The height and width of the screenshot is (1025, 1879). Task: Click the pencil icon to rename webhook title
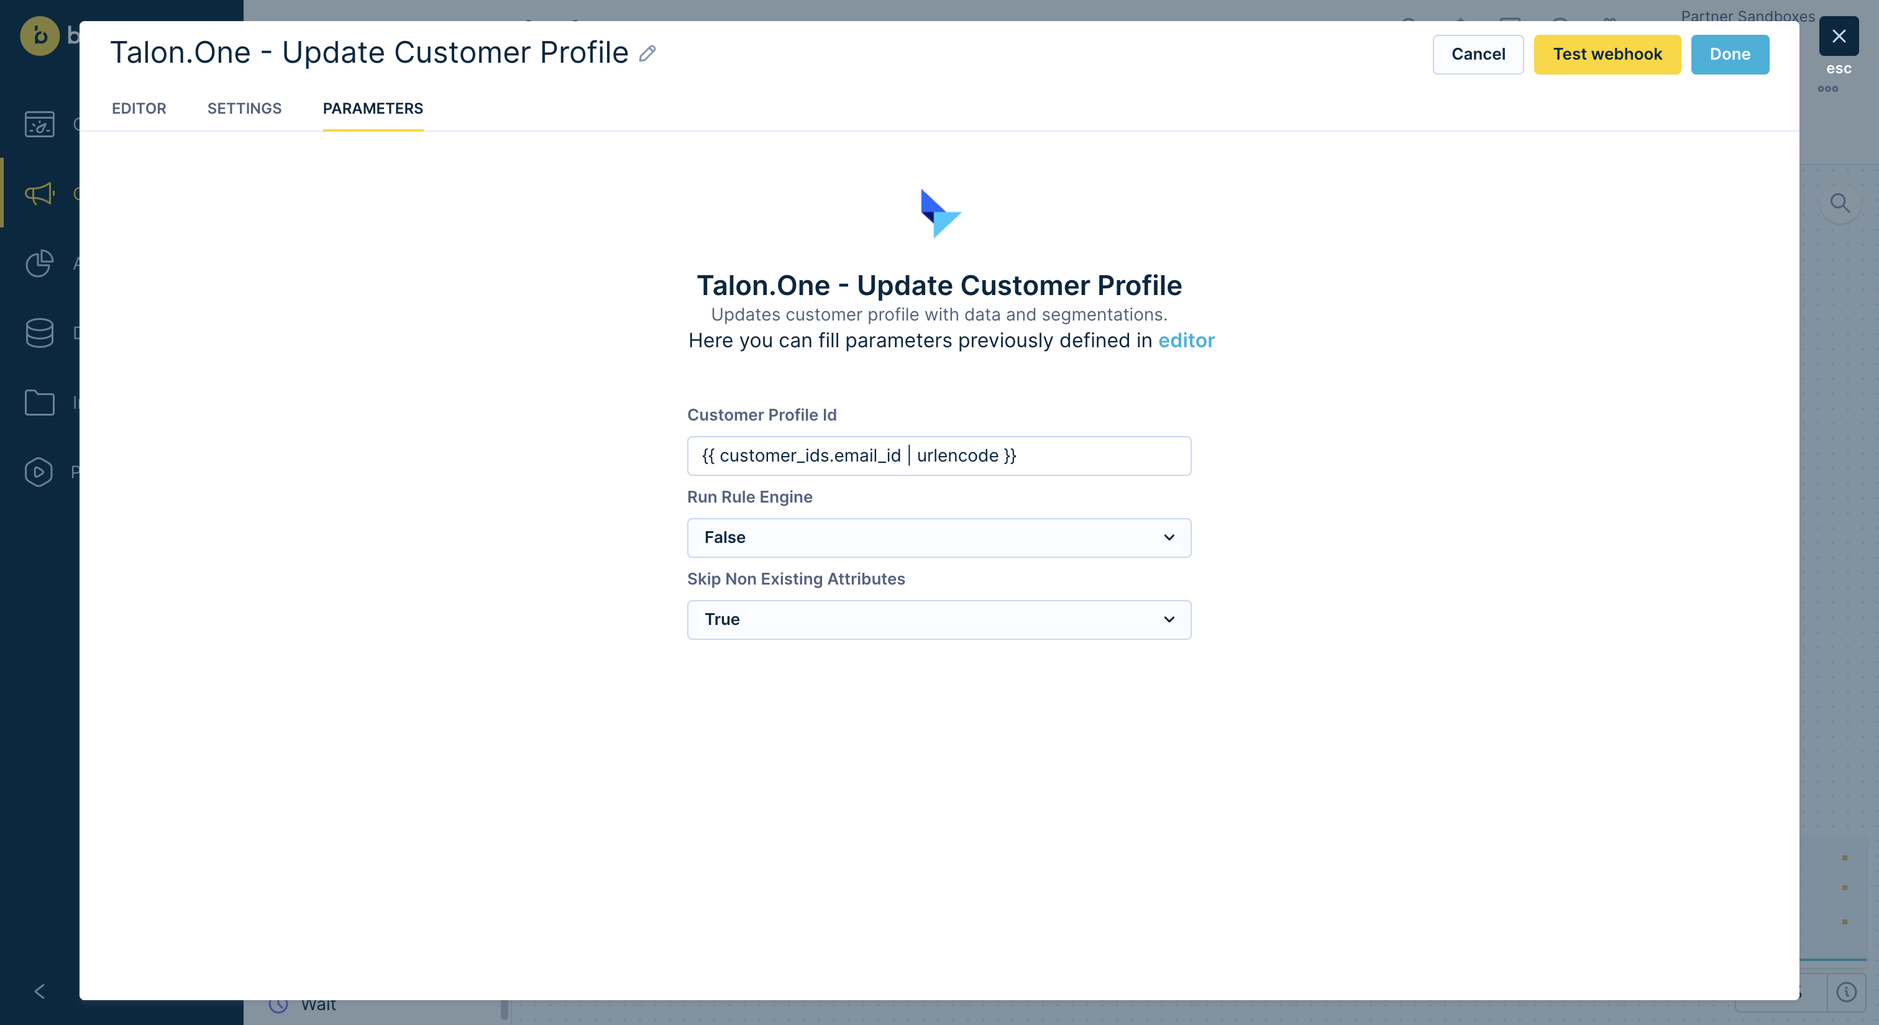click(x=647, y=53)
